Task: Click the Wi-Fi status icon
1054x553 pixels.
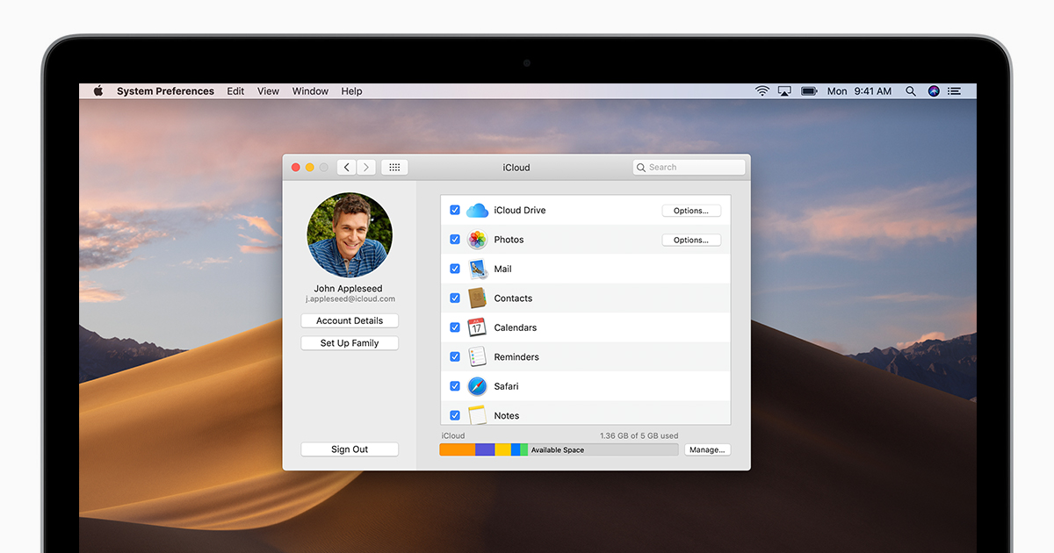Action: (762, 91)
